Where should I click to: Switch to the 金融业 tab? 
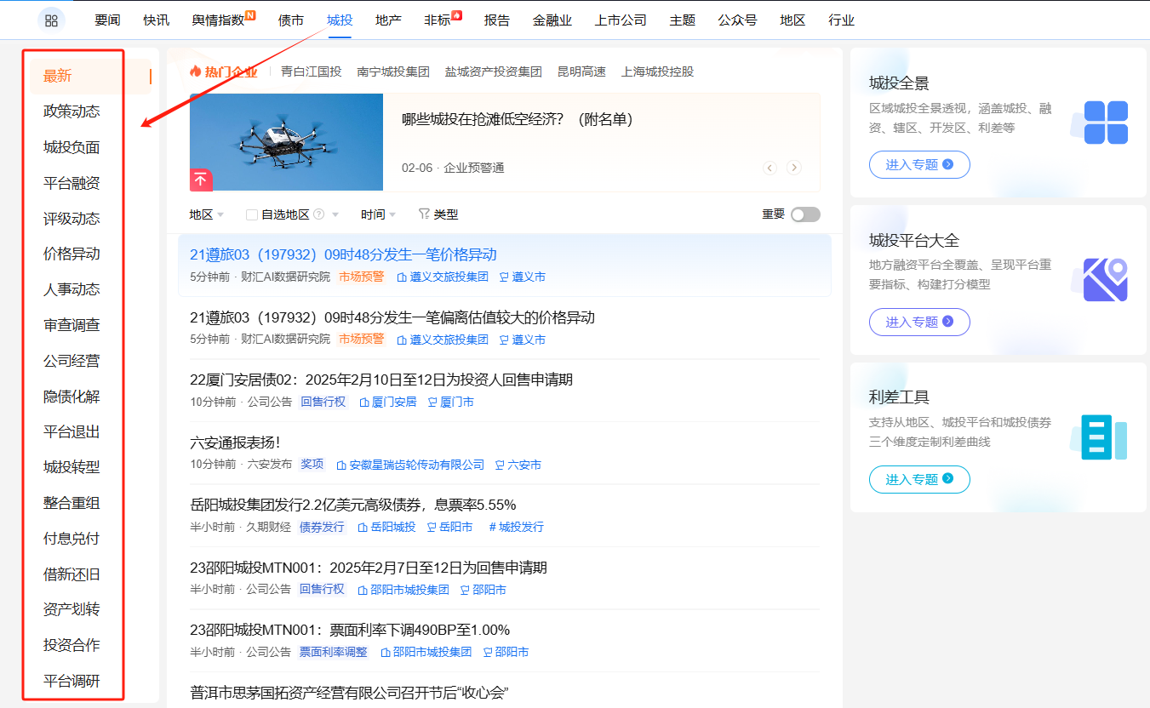point(552,20)
